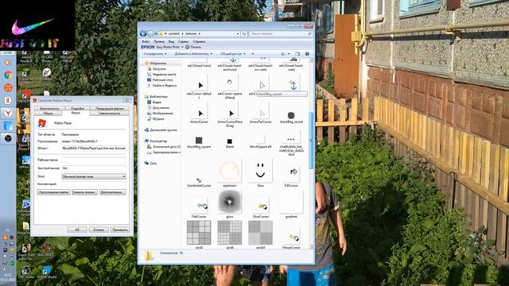Click the Explorer Back navigation arrow

pos(143,33)
